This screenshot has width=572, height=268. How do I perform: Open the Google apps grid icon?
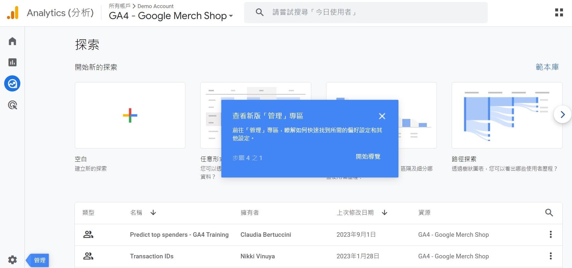tap(559, 13)
